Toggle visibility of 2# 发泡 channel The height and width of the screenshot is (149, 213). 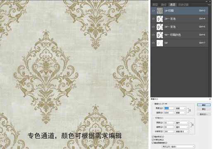(153, 19)
